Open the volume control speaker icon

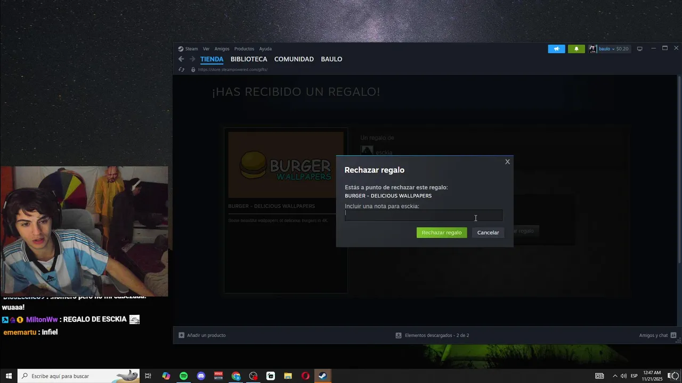[623, 376]
